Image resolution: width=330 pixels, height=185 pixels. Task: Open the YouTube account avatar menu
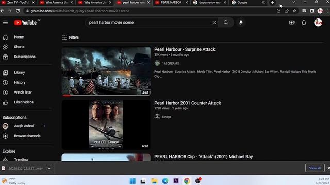click(318, 22)
